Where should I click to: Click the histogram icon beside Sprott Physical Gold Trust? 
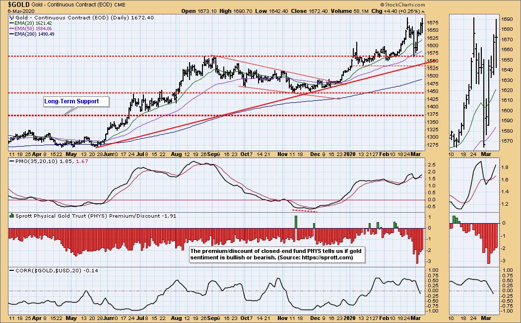tap(11, 216)
